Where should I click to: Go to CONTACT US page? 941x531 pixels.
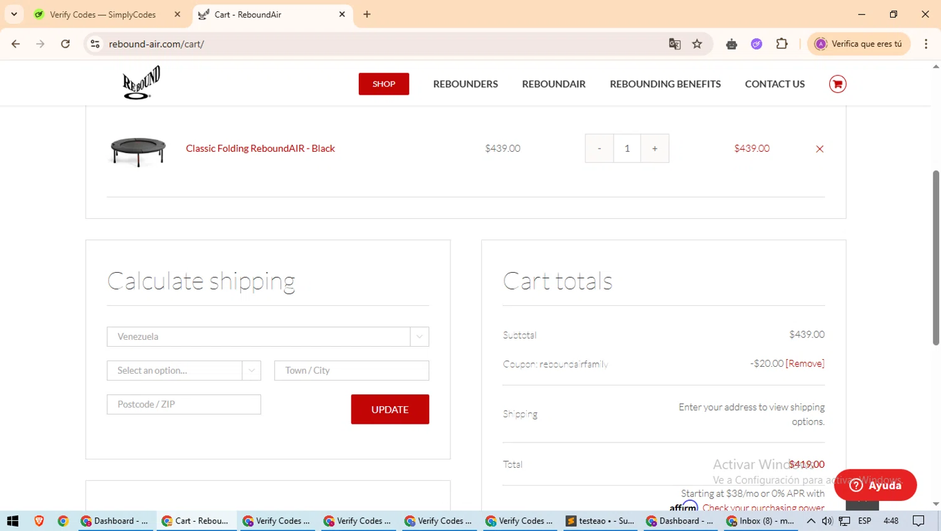775,84
